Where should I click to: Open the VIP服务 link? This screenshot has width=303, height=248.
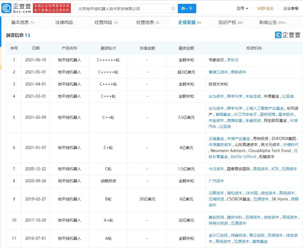(265, 9)
